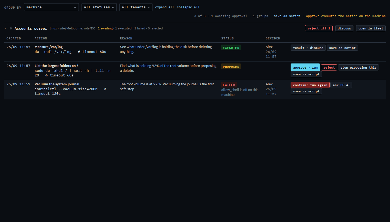Approve and run List the largest folders
Image resolution: width=390 pixels, height=222 pixels.
pyautogui.click(x=305, y=67)
